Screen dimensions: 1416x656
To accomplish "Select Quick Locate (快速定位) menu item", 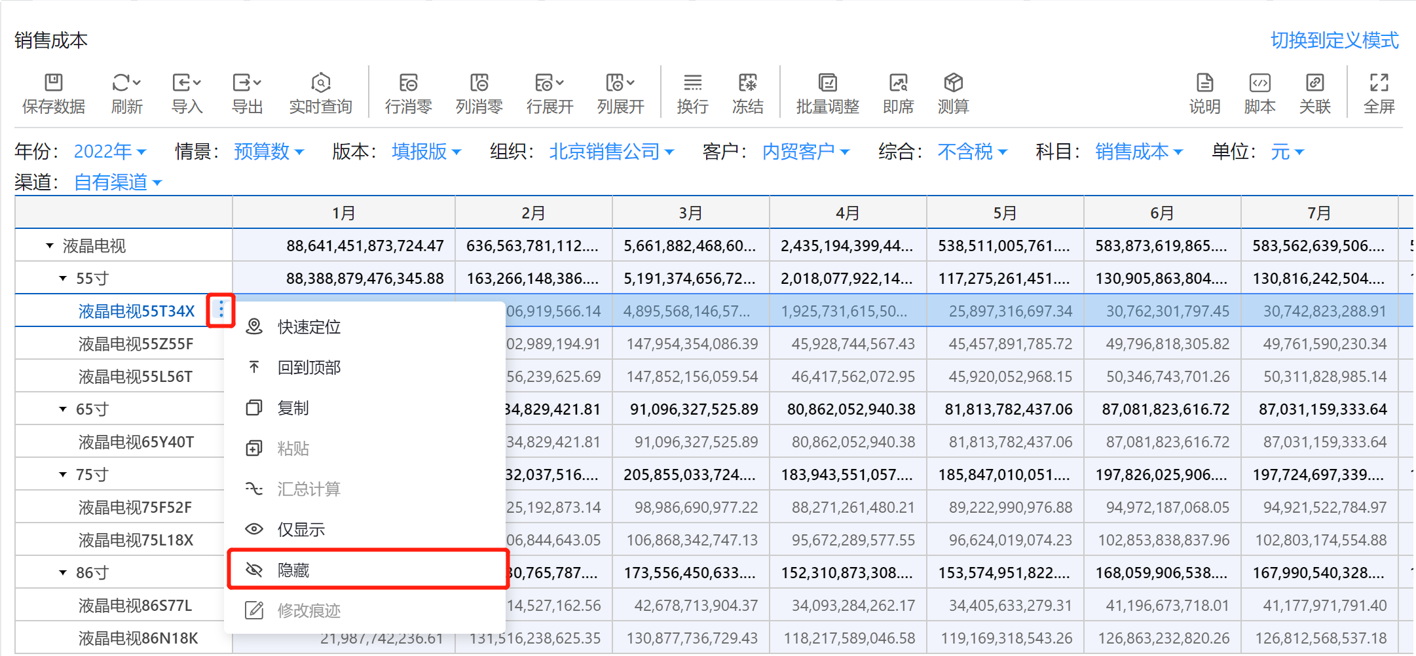I will click(x=308, y=327).
